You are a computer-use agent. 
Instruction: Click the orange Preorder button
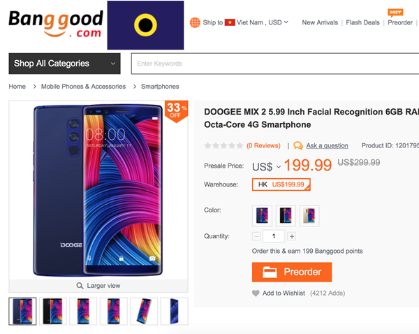[x=292, y=272]
